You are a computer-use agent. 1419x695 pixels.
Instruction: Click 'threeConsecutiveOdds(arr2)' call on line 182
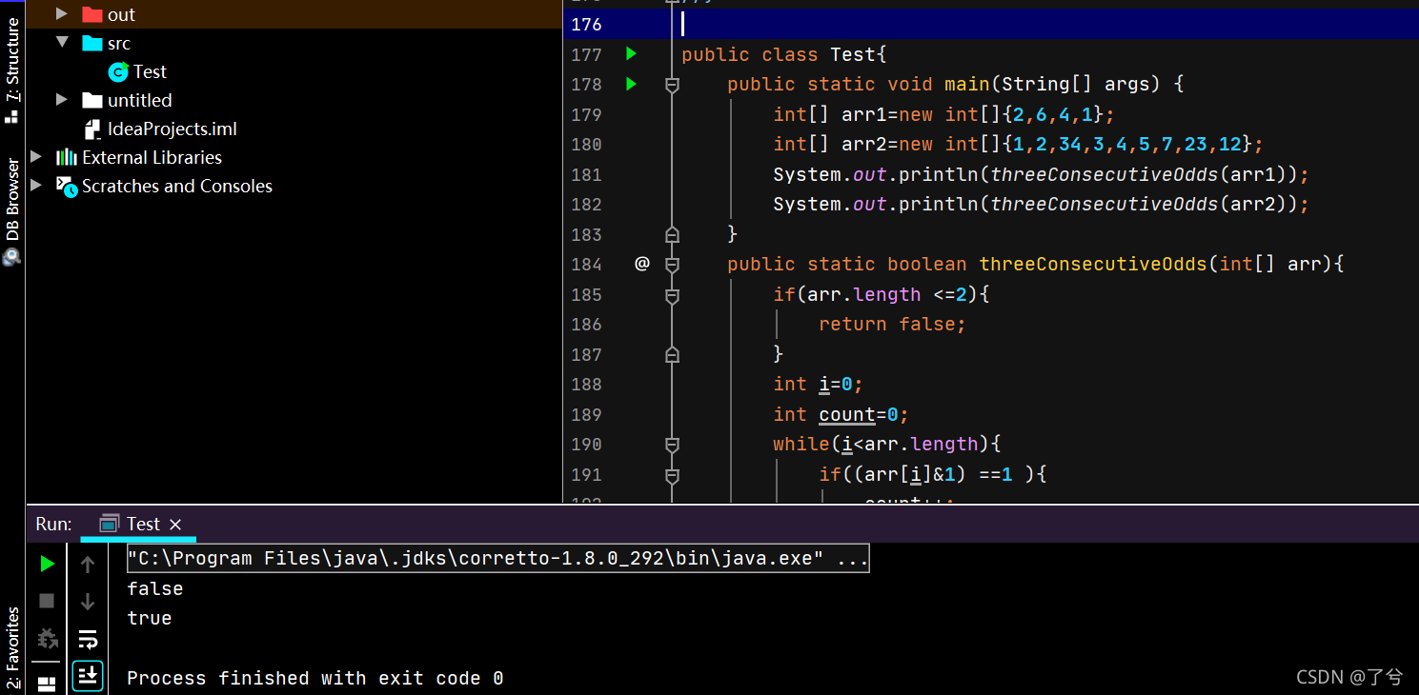(1145, 204)
